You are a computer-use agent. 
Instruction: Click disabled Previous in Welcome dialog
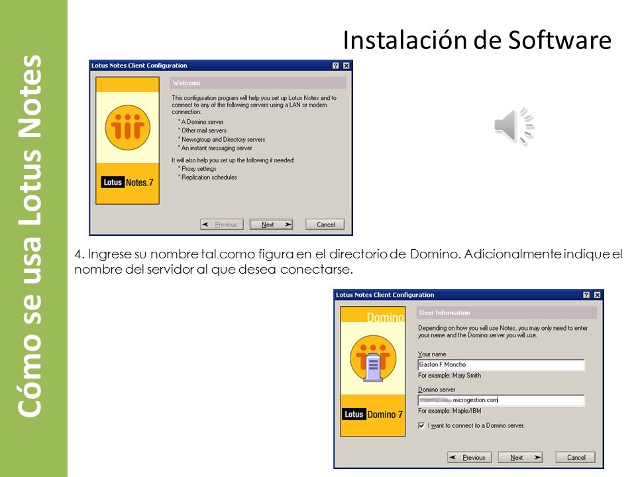coord(221,225)
